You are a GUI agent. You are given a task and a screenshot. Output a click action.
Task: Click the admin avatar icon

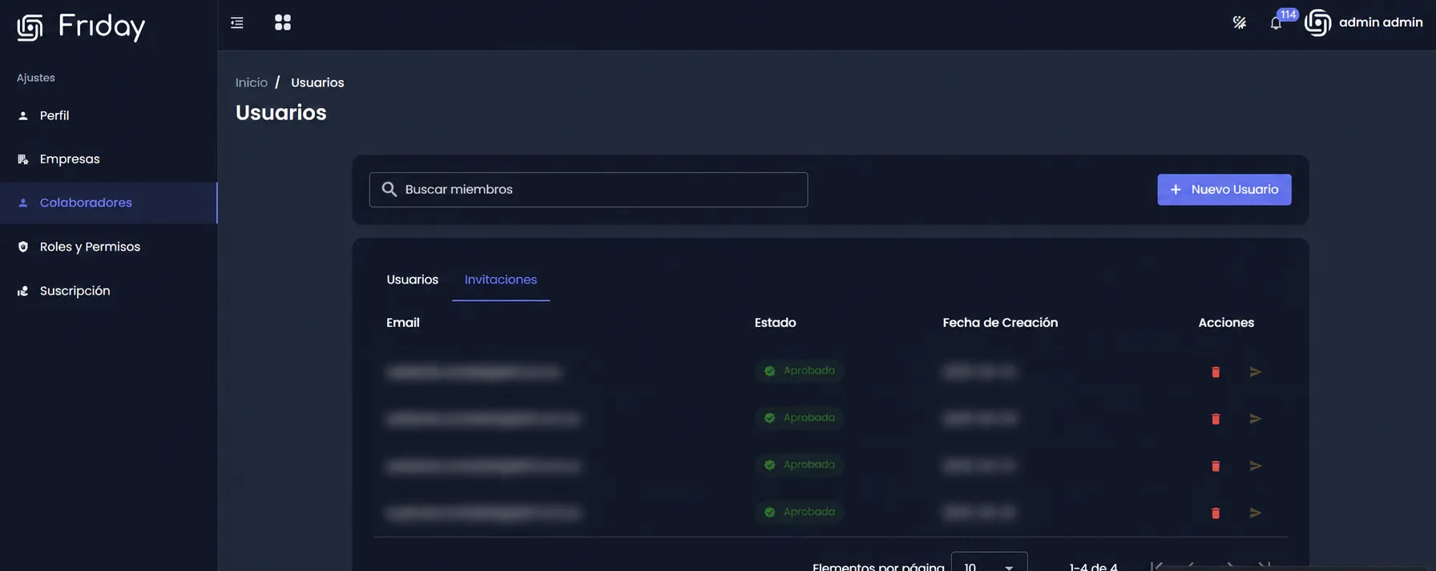pos(1318,22)
